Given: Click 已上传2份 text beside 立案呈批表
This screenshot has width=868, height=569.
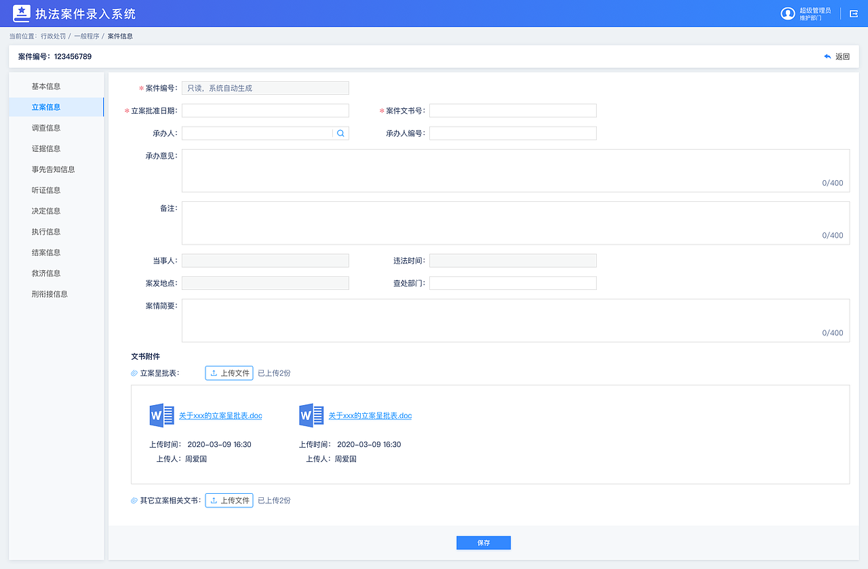Looking at the screenshot, I should click(x=274, y=373).
